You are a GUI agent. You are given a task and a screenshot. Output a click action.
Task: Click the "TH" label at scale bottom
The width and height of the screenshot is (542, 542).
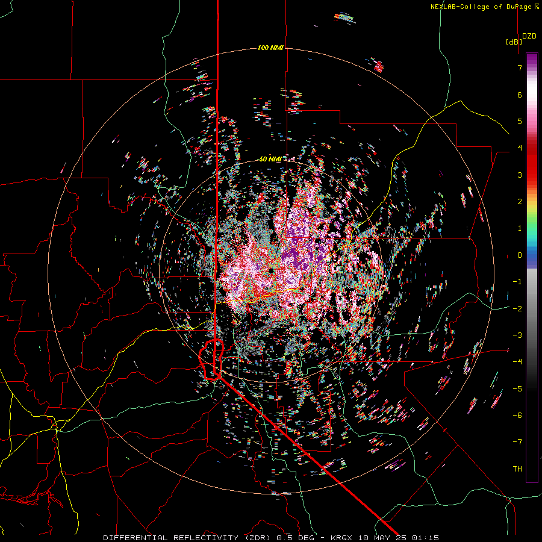[x=517, y=469]
